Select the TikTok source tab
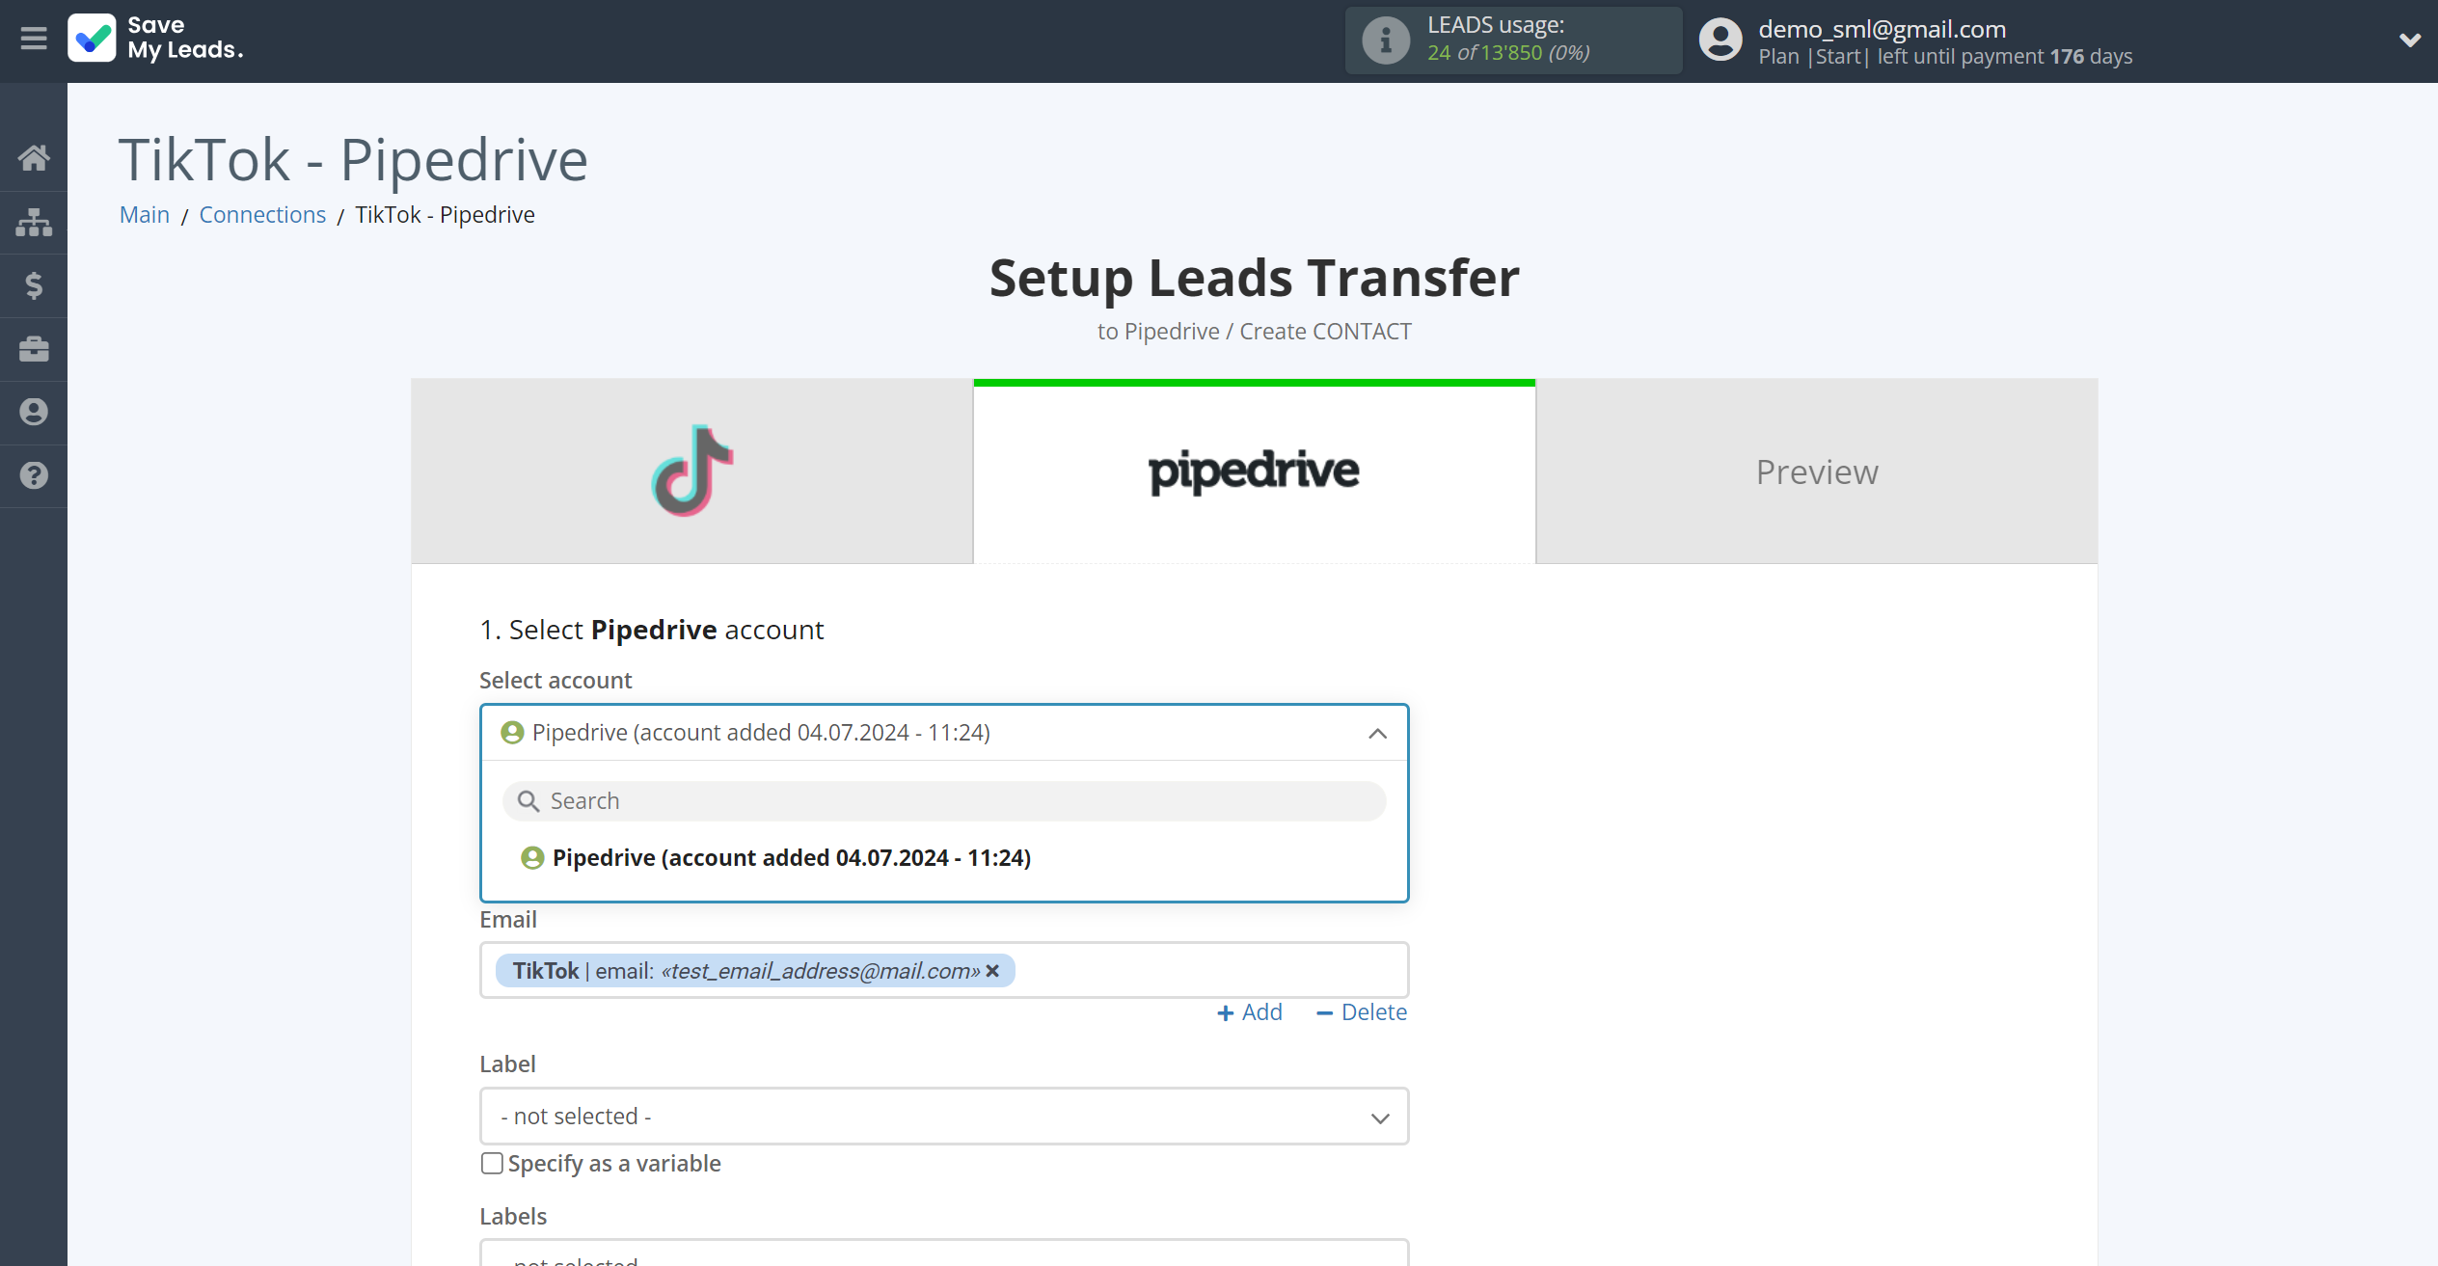2438x1266 pixels. coord(691,470)
